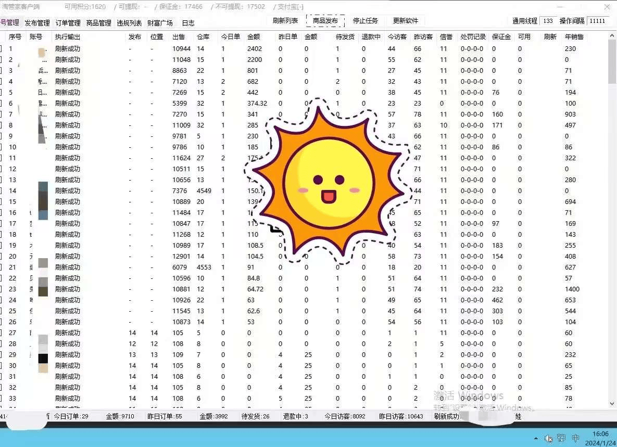Image resolution: width=617 pixels, height=447 pixels.
Task: Click the 更新软件 button
Action: [x=406, y=20]
